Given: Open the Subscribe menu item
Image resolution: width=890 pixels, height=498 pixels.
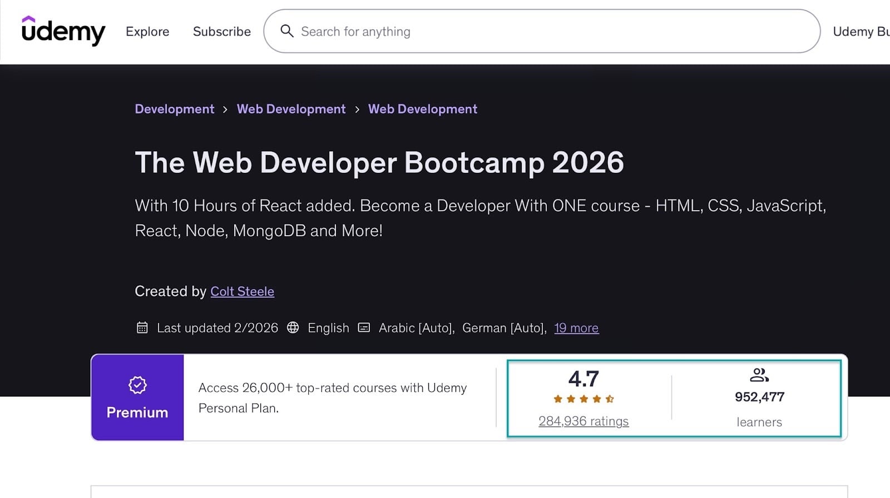Looking at the screenshot, I should pos(222,32).
